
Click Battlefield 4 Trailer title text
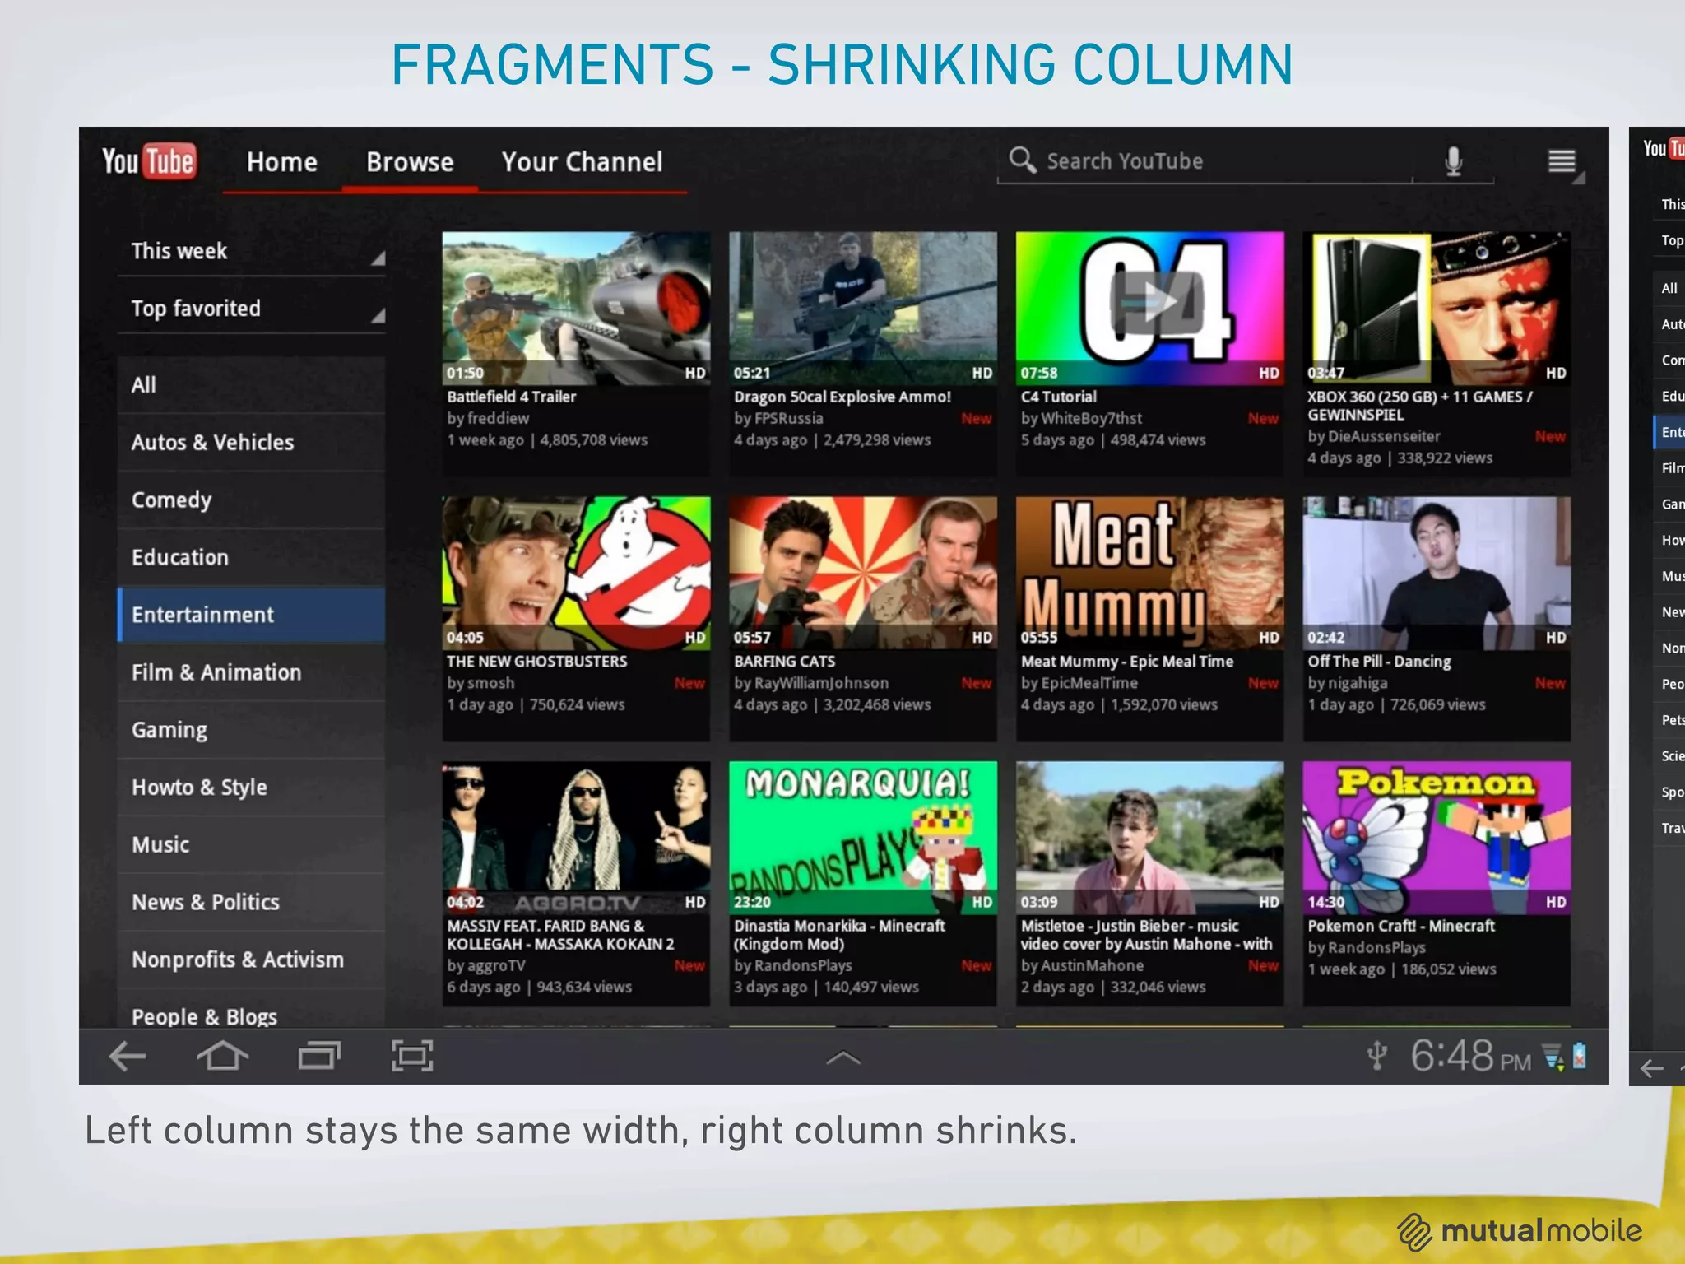click(x=511, y=397)
